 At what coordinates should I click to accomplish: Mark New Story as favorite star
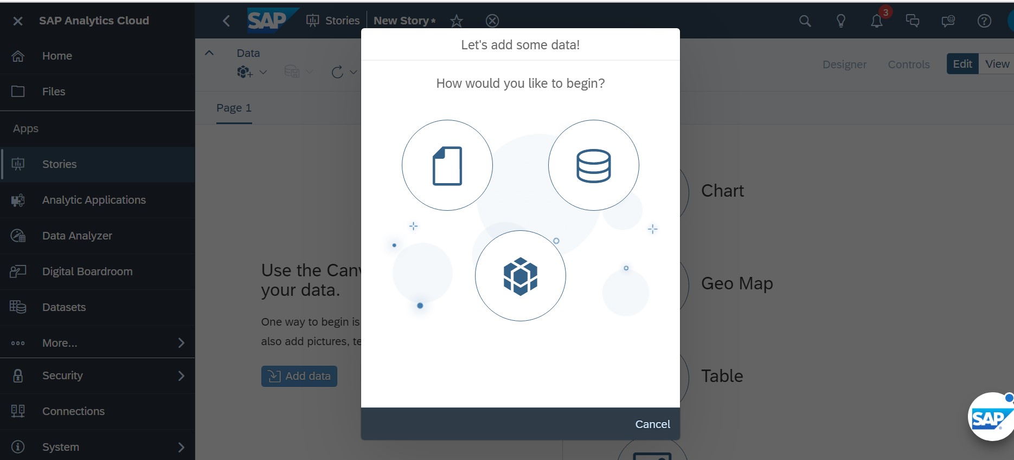(457, 21)
